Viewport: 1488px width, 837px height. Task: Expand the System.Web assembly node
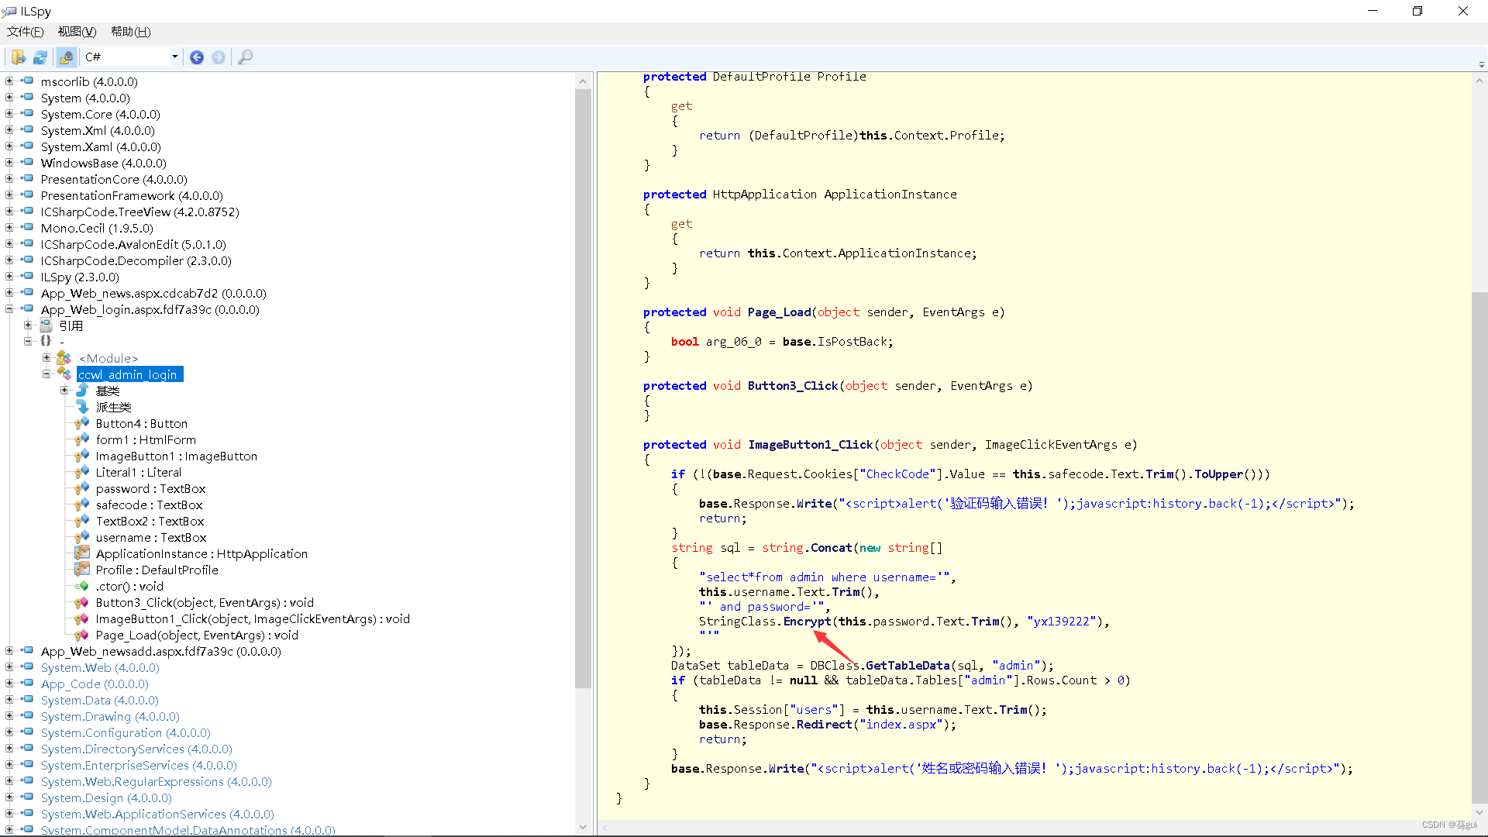point(9,666)
